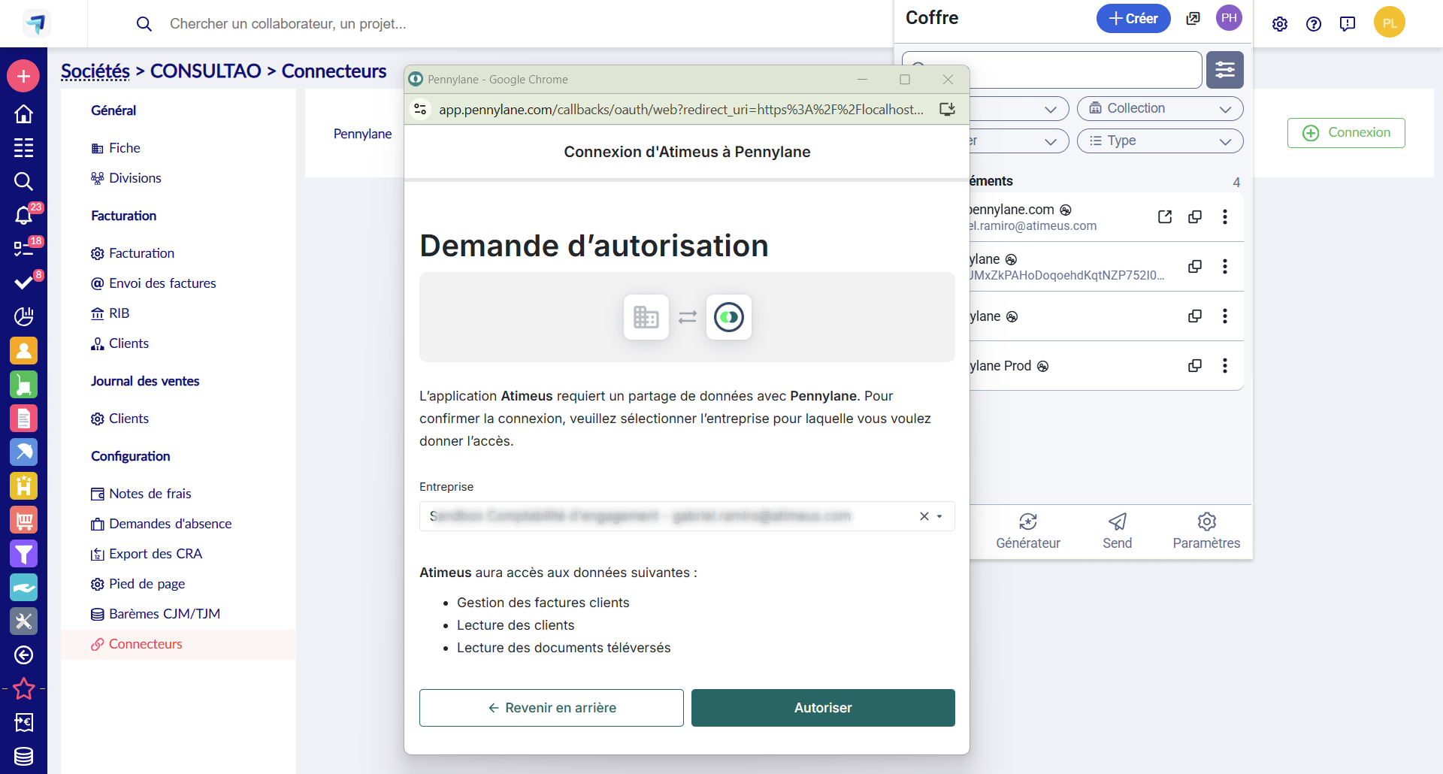
Task: Open more options for the Pennylane Prod item
Action: click(x=1225, y=366)
